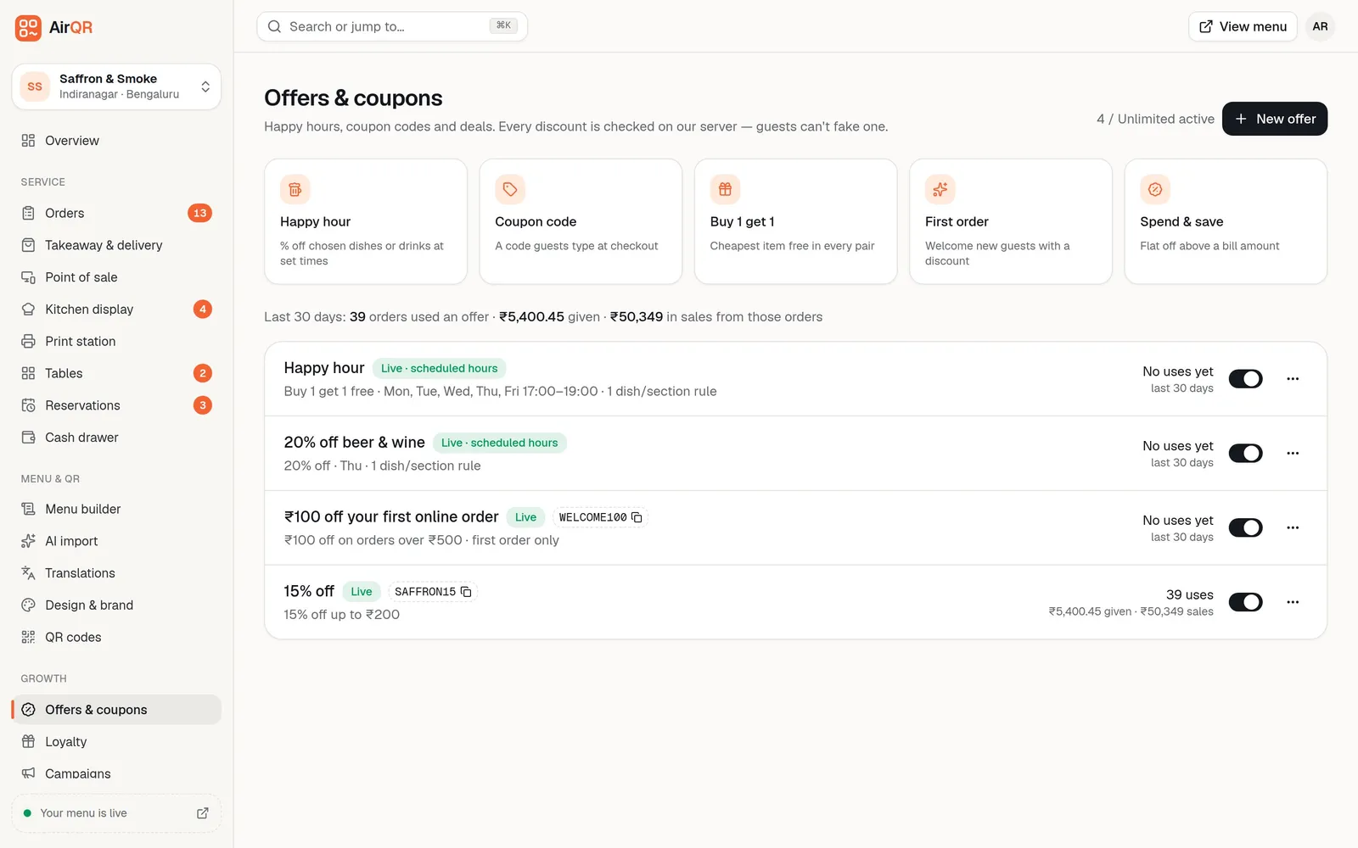Select Design & brand
Viewport: 1358px width, 848px height.
(x=116, y=605)
